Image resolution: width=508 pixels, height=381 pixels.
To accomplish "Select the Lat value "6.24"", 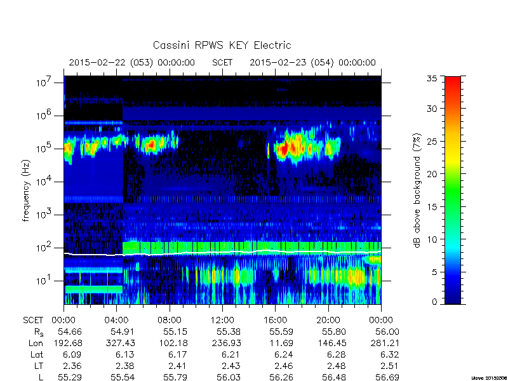I will pyautogui.click(x=284, y=354).
